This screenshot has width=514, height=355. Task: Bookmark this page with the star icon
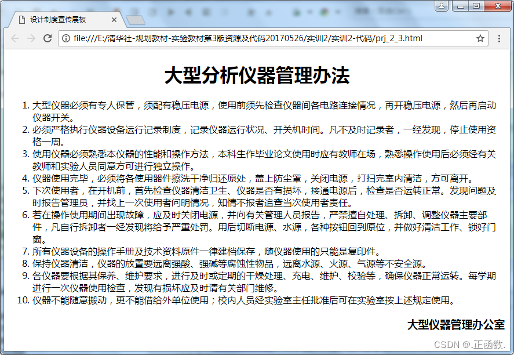pos(480,38)
